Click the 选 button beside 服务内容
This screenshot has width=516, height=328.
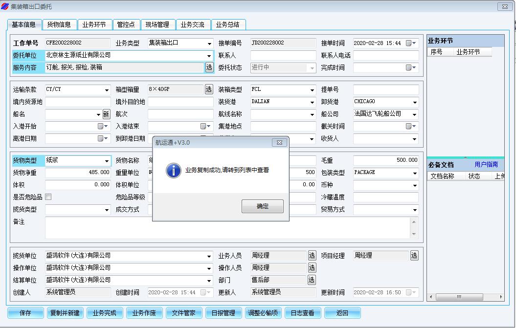click(x=209, y=67)
